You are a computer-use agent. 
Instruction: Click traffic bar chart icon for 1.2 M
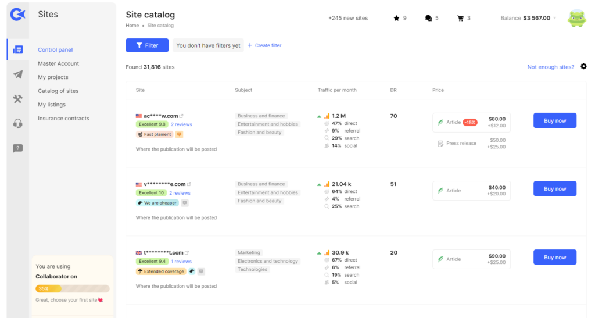(x=327, y=116)
